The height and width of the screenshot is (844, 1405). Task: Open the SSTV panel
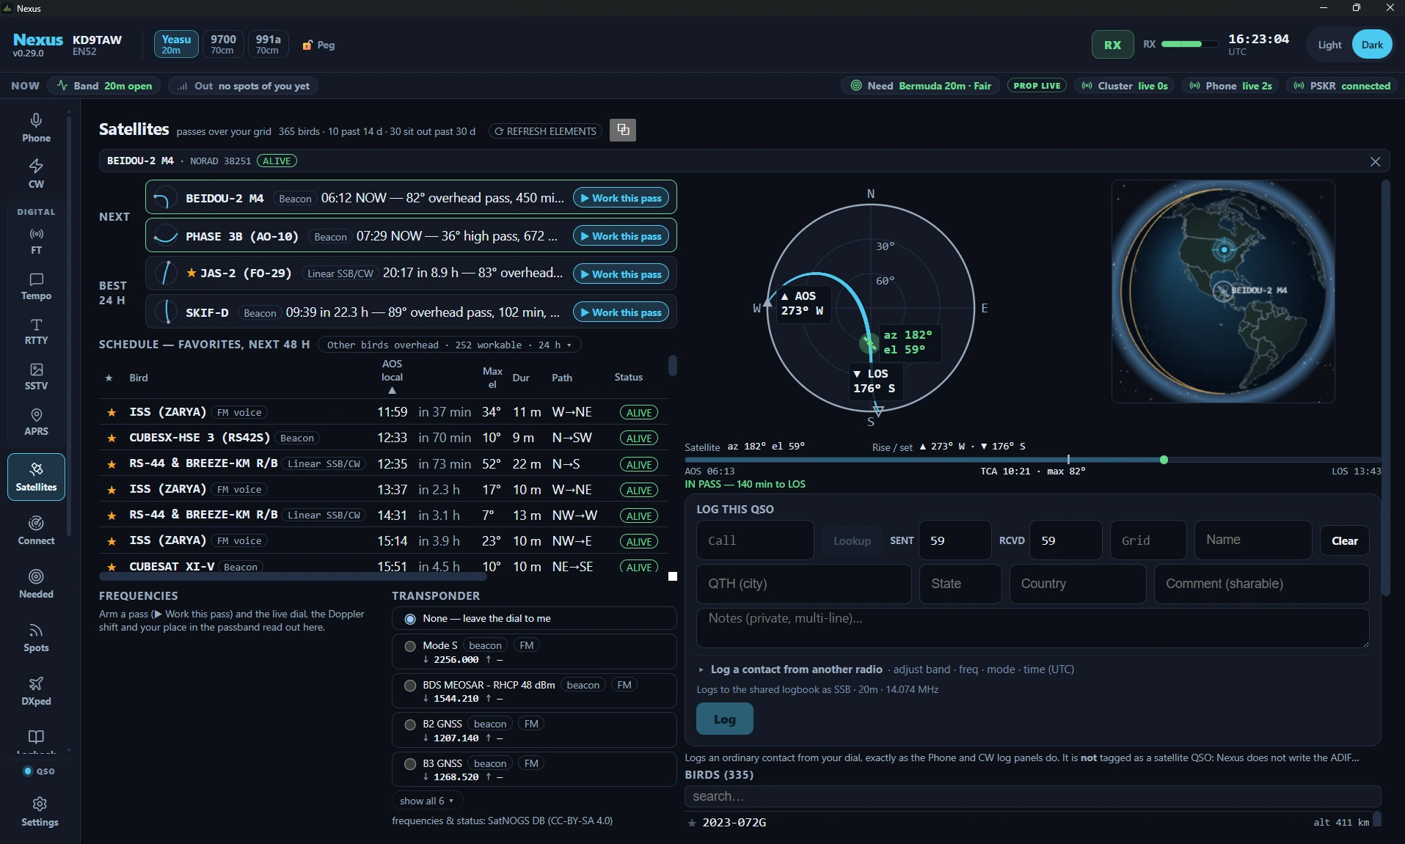36,377
